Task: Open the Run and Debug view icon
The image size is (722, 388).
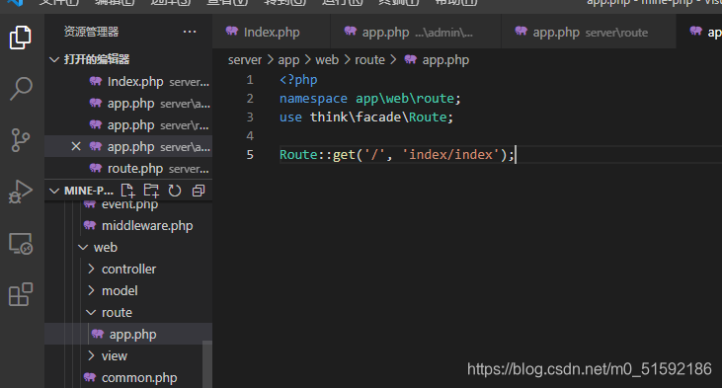Action: point(21,191)
